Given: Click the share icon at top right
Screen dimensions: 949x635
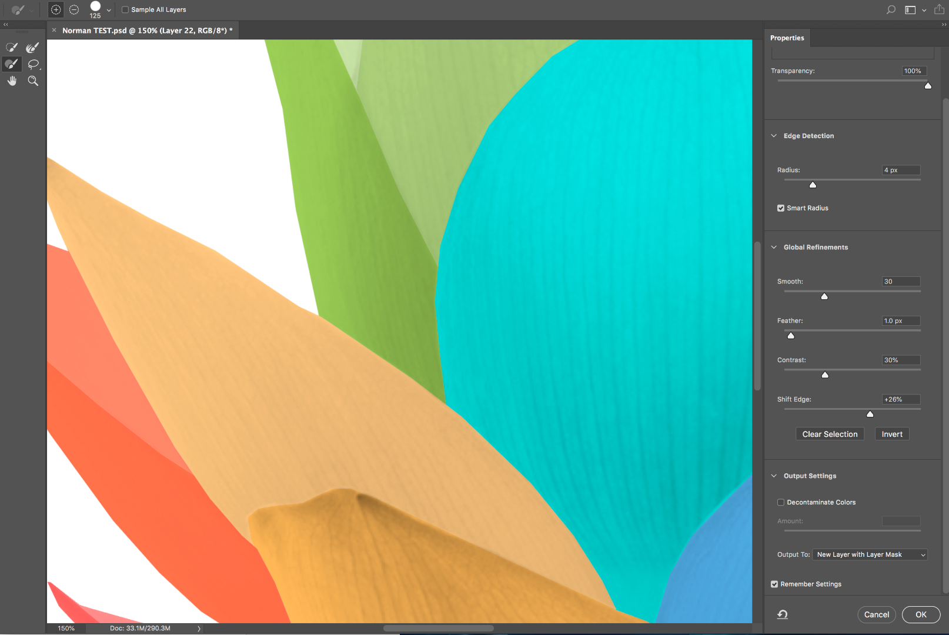Looking at the screenshot, I should [939, 9].
